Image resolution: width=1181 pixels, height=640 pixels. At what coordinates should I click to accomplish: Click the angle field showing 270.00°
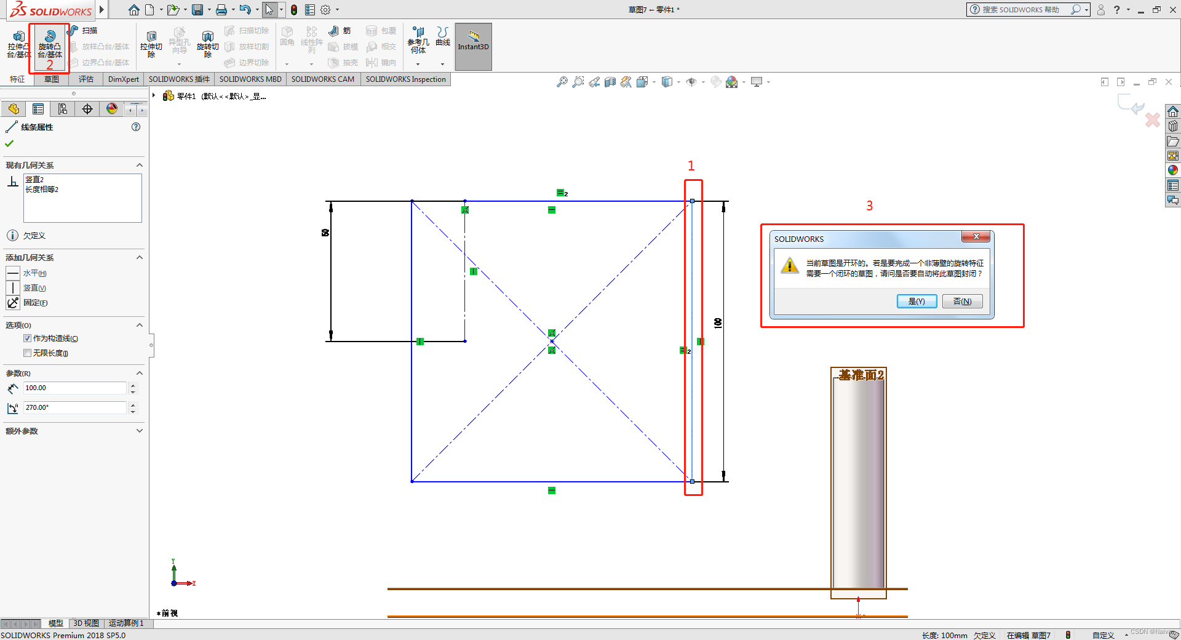click(x=75, y=407)
